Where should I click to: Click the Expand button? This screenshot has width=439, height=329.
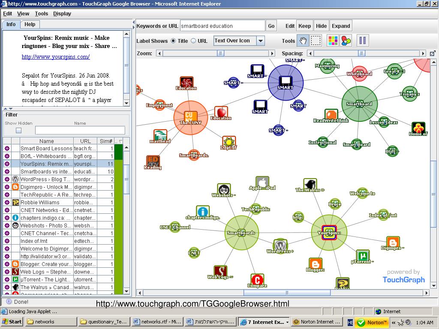(341, 26)
